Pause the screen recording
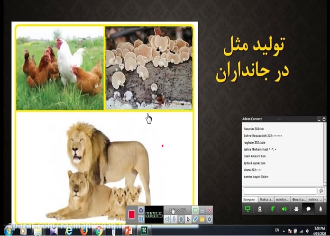 pos(141,219)
